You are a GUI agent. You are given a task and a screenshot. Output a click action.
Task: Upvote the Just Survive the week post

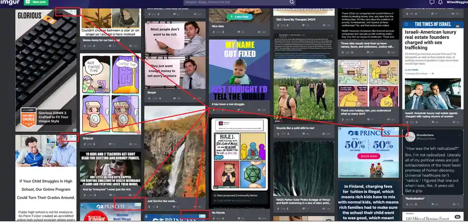(x=149, y=206)
